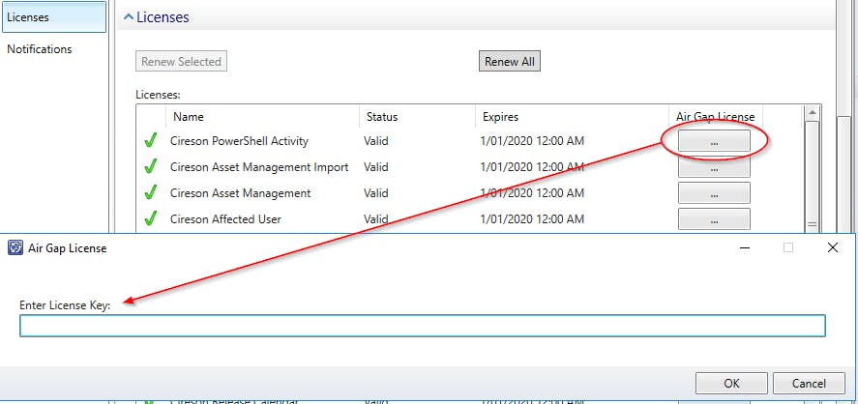Open Air Gap License for Cireson Asset Management

714,193
